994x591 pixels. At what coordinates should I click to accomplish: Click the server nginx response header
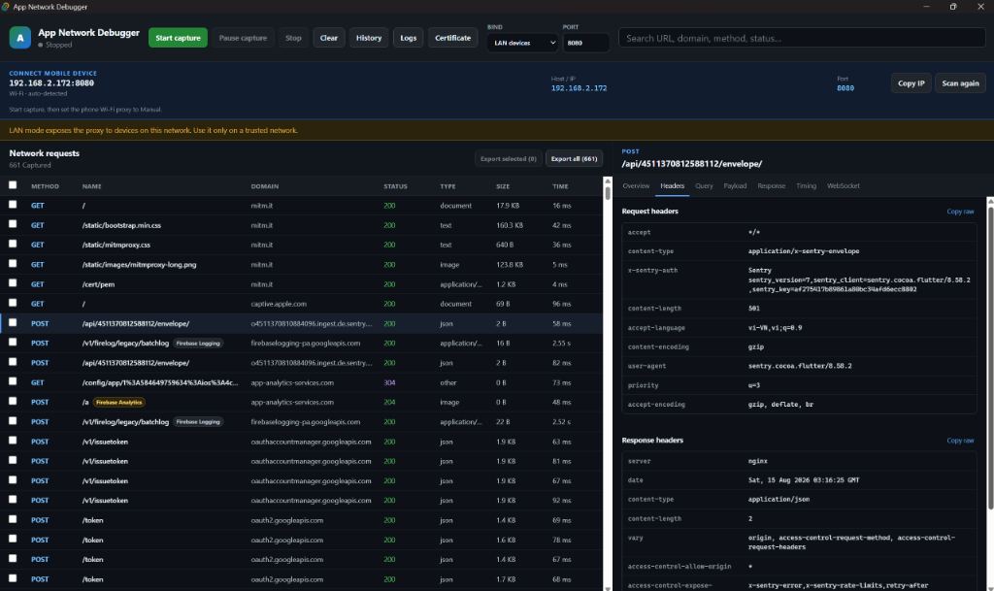pos(799,461)
